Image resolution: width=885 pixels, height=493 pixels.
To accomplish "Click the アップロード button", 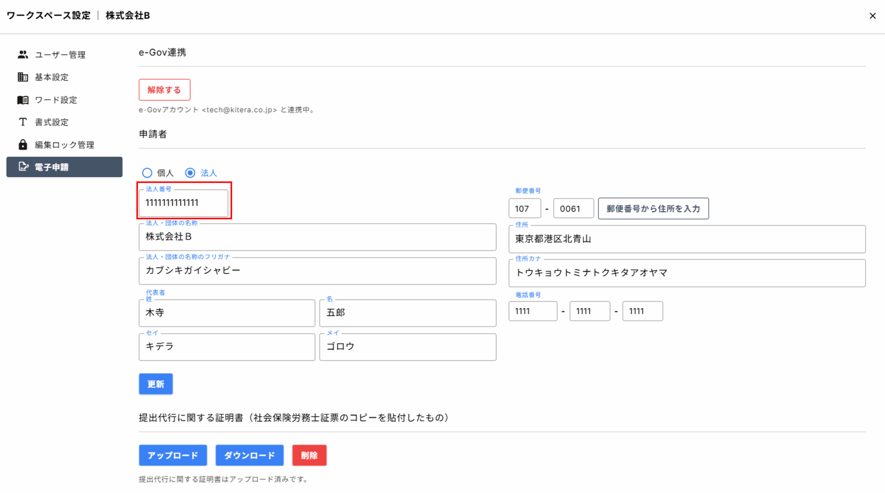I will point(173,455).
